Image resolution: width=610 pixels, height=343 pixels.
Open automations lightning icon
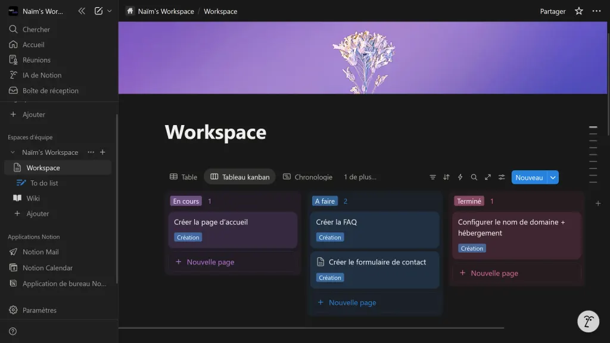click(460, 177)
